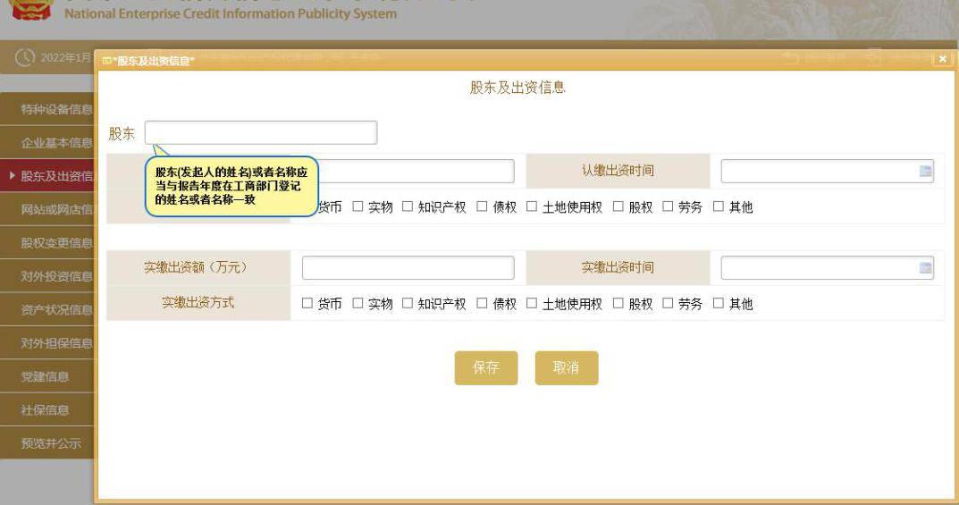Tick 劳务 in the 实缴出资方式 row
This screenshot has width=959, height=505.
(x=668, y=303)
